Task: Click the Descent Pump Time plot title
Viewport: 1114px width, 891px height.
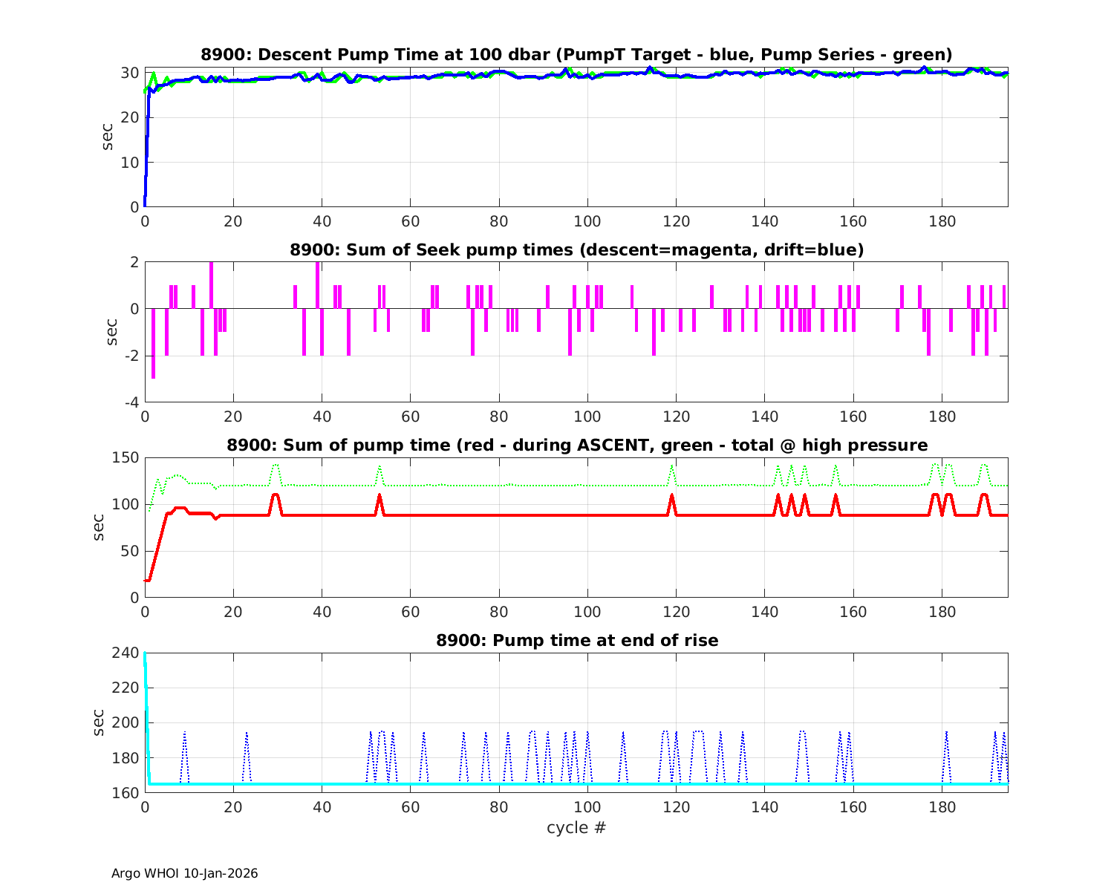Action: coord(576,54)
